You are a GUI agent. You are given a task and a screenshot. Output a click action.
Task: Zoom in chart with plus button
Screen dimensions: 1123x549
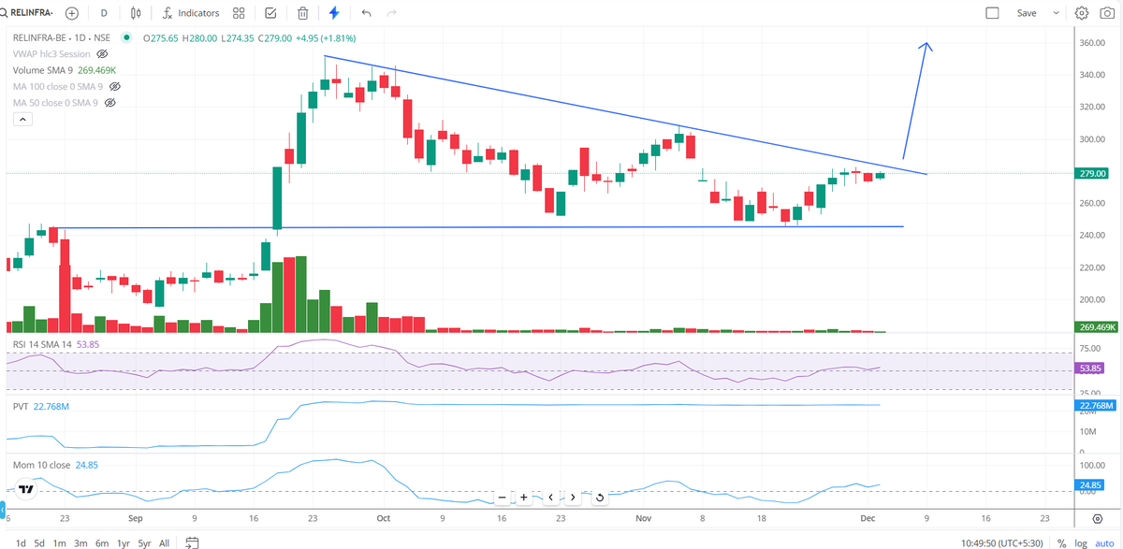click(x=524, y=497)
